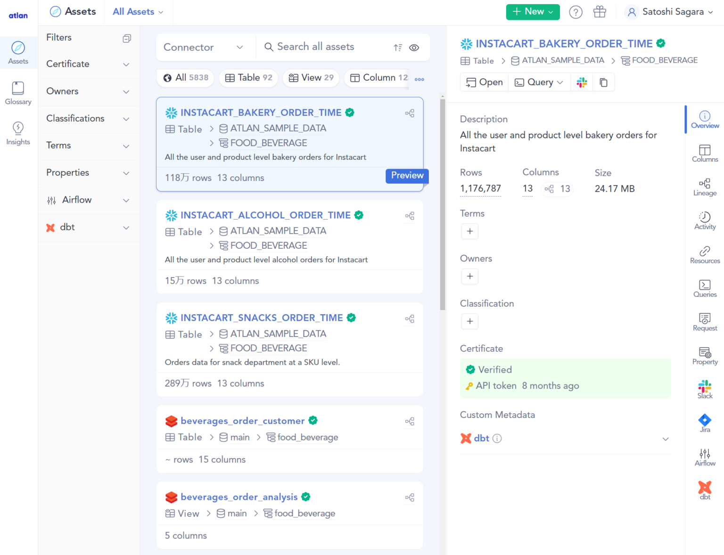Copy the asset link next to the Query button
The width and height of the screenshot is (724, 555).
[x=604, y=82]
